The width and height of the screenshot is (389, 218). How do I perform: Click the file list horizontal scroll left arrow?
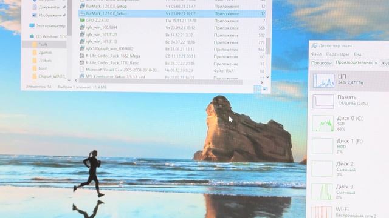tap(76, 81)
